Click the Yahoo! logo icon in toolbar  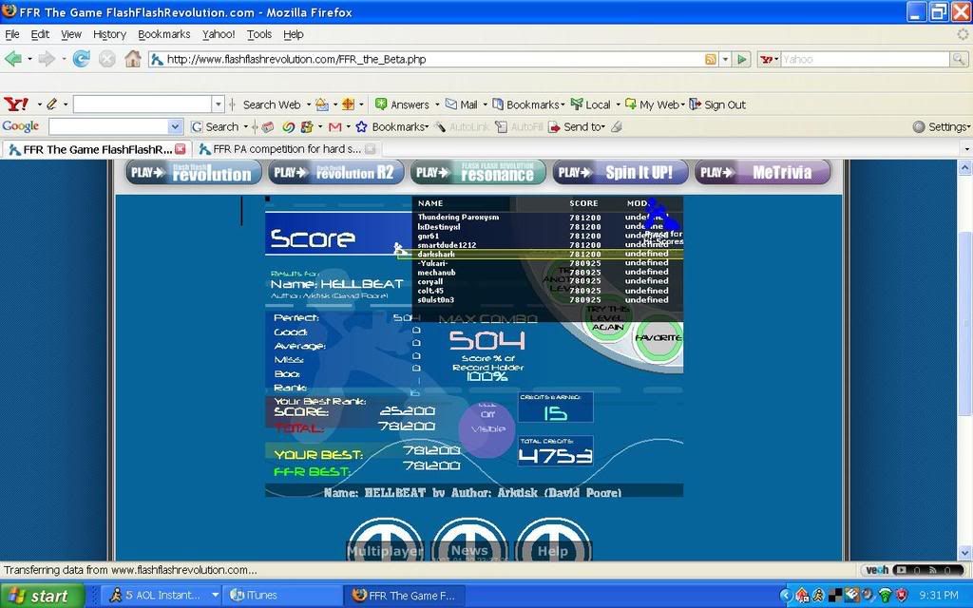coord(15,104)
